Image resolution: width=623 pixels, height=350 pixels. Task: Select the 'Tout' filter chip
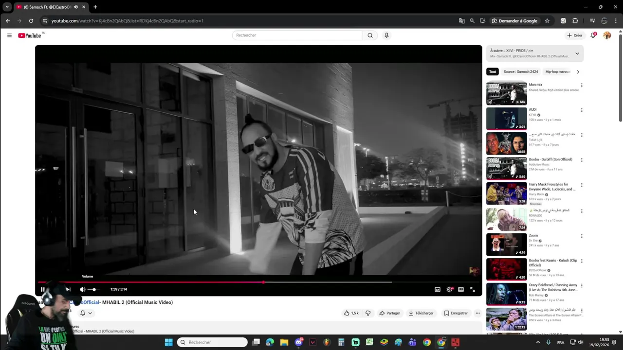click(493, 71)
